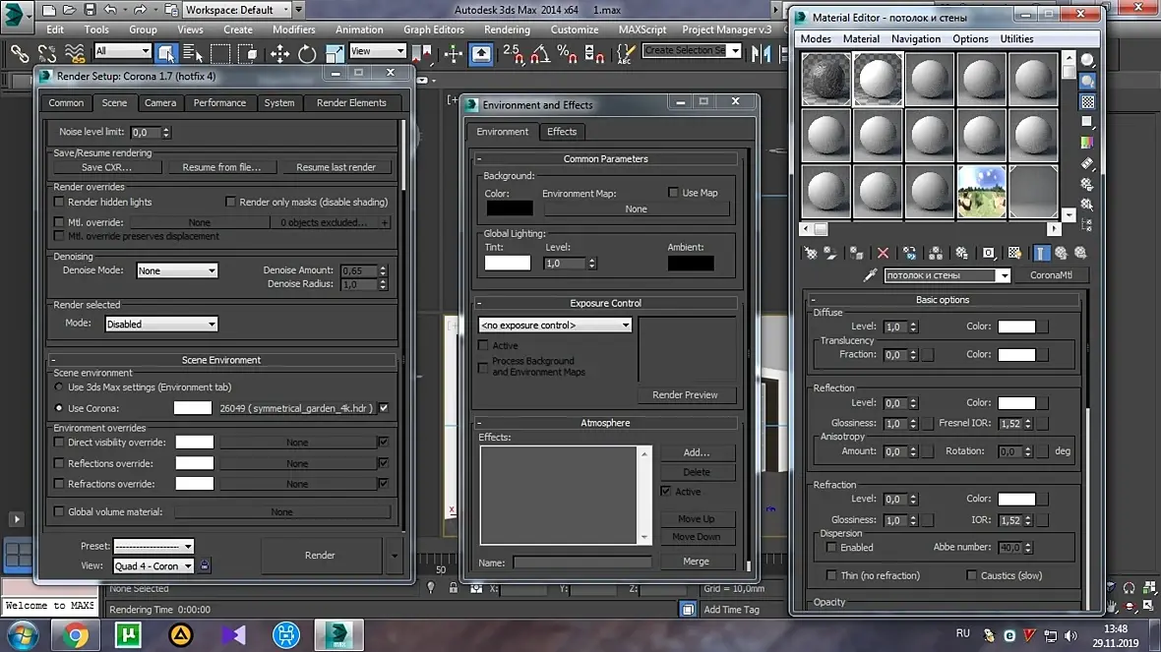The image size is (1161, 652).
Task: Switch to the Camera tab
Action: [160, 103]
